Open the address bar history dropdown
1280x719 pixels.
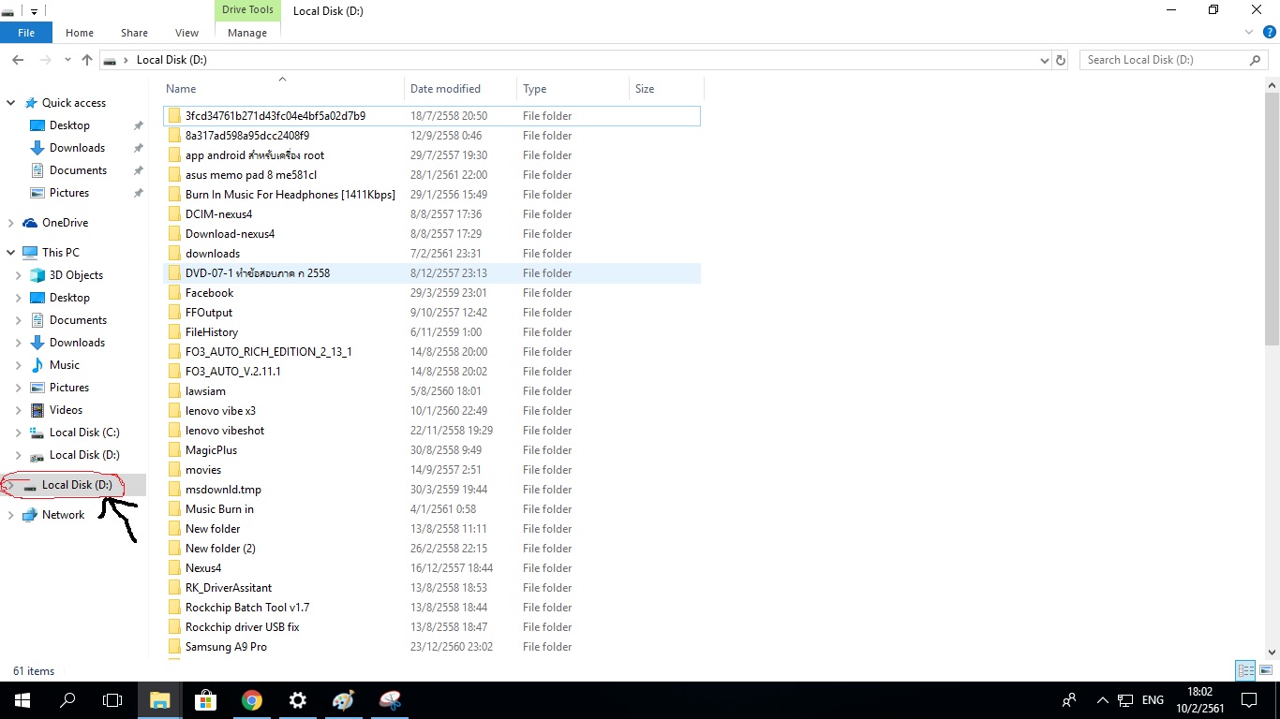1045,60
